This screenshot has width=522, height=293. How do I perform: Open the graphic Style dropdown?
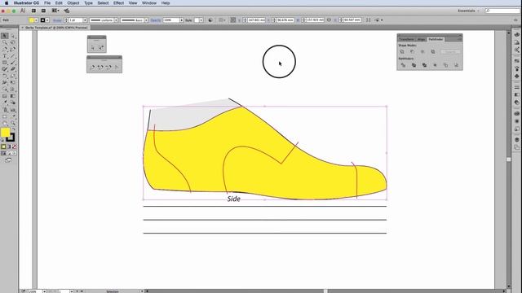coord(201,20)
